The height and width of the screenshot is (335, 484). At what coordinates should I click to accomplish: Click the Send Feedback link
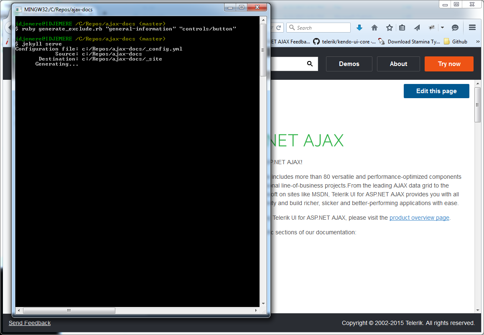(30, 323)
